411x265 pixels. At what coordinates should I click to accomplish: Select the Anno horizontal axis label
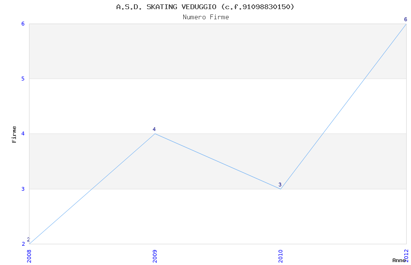pyautogui.click(x=398, y=260)
